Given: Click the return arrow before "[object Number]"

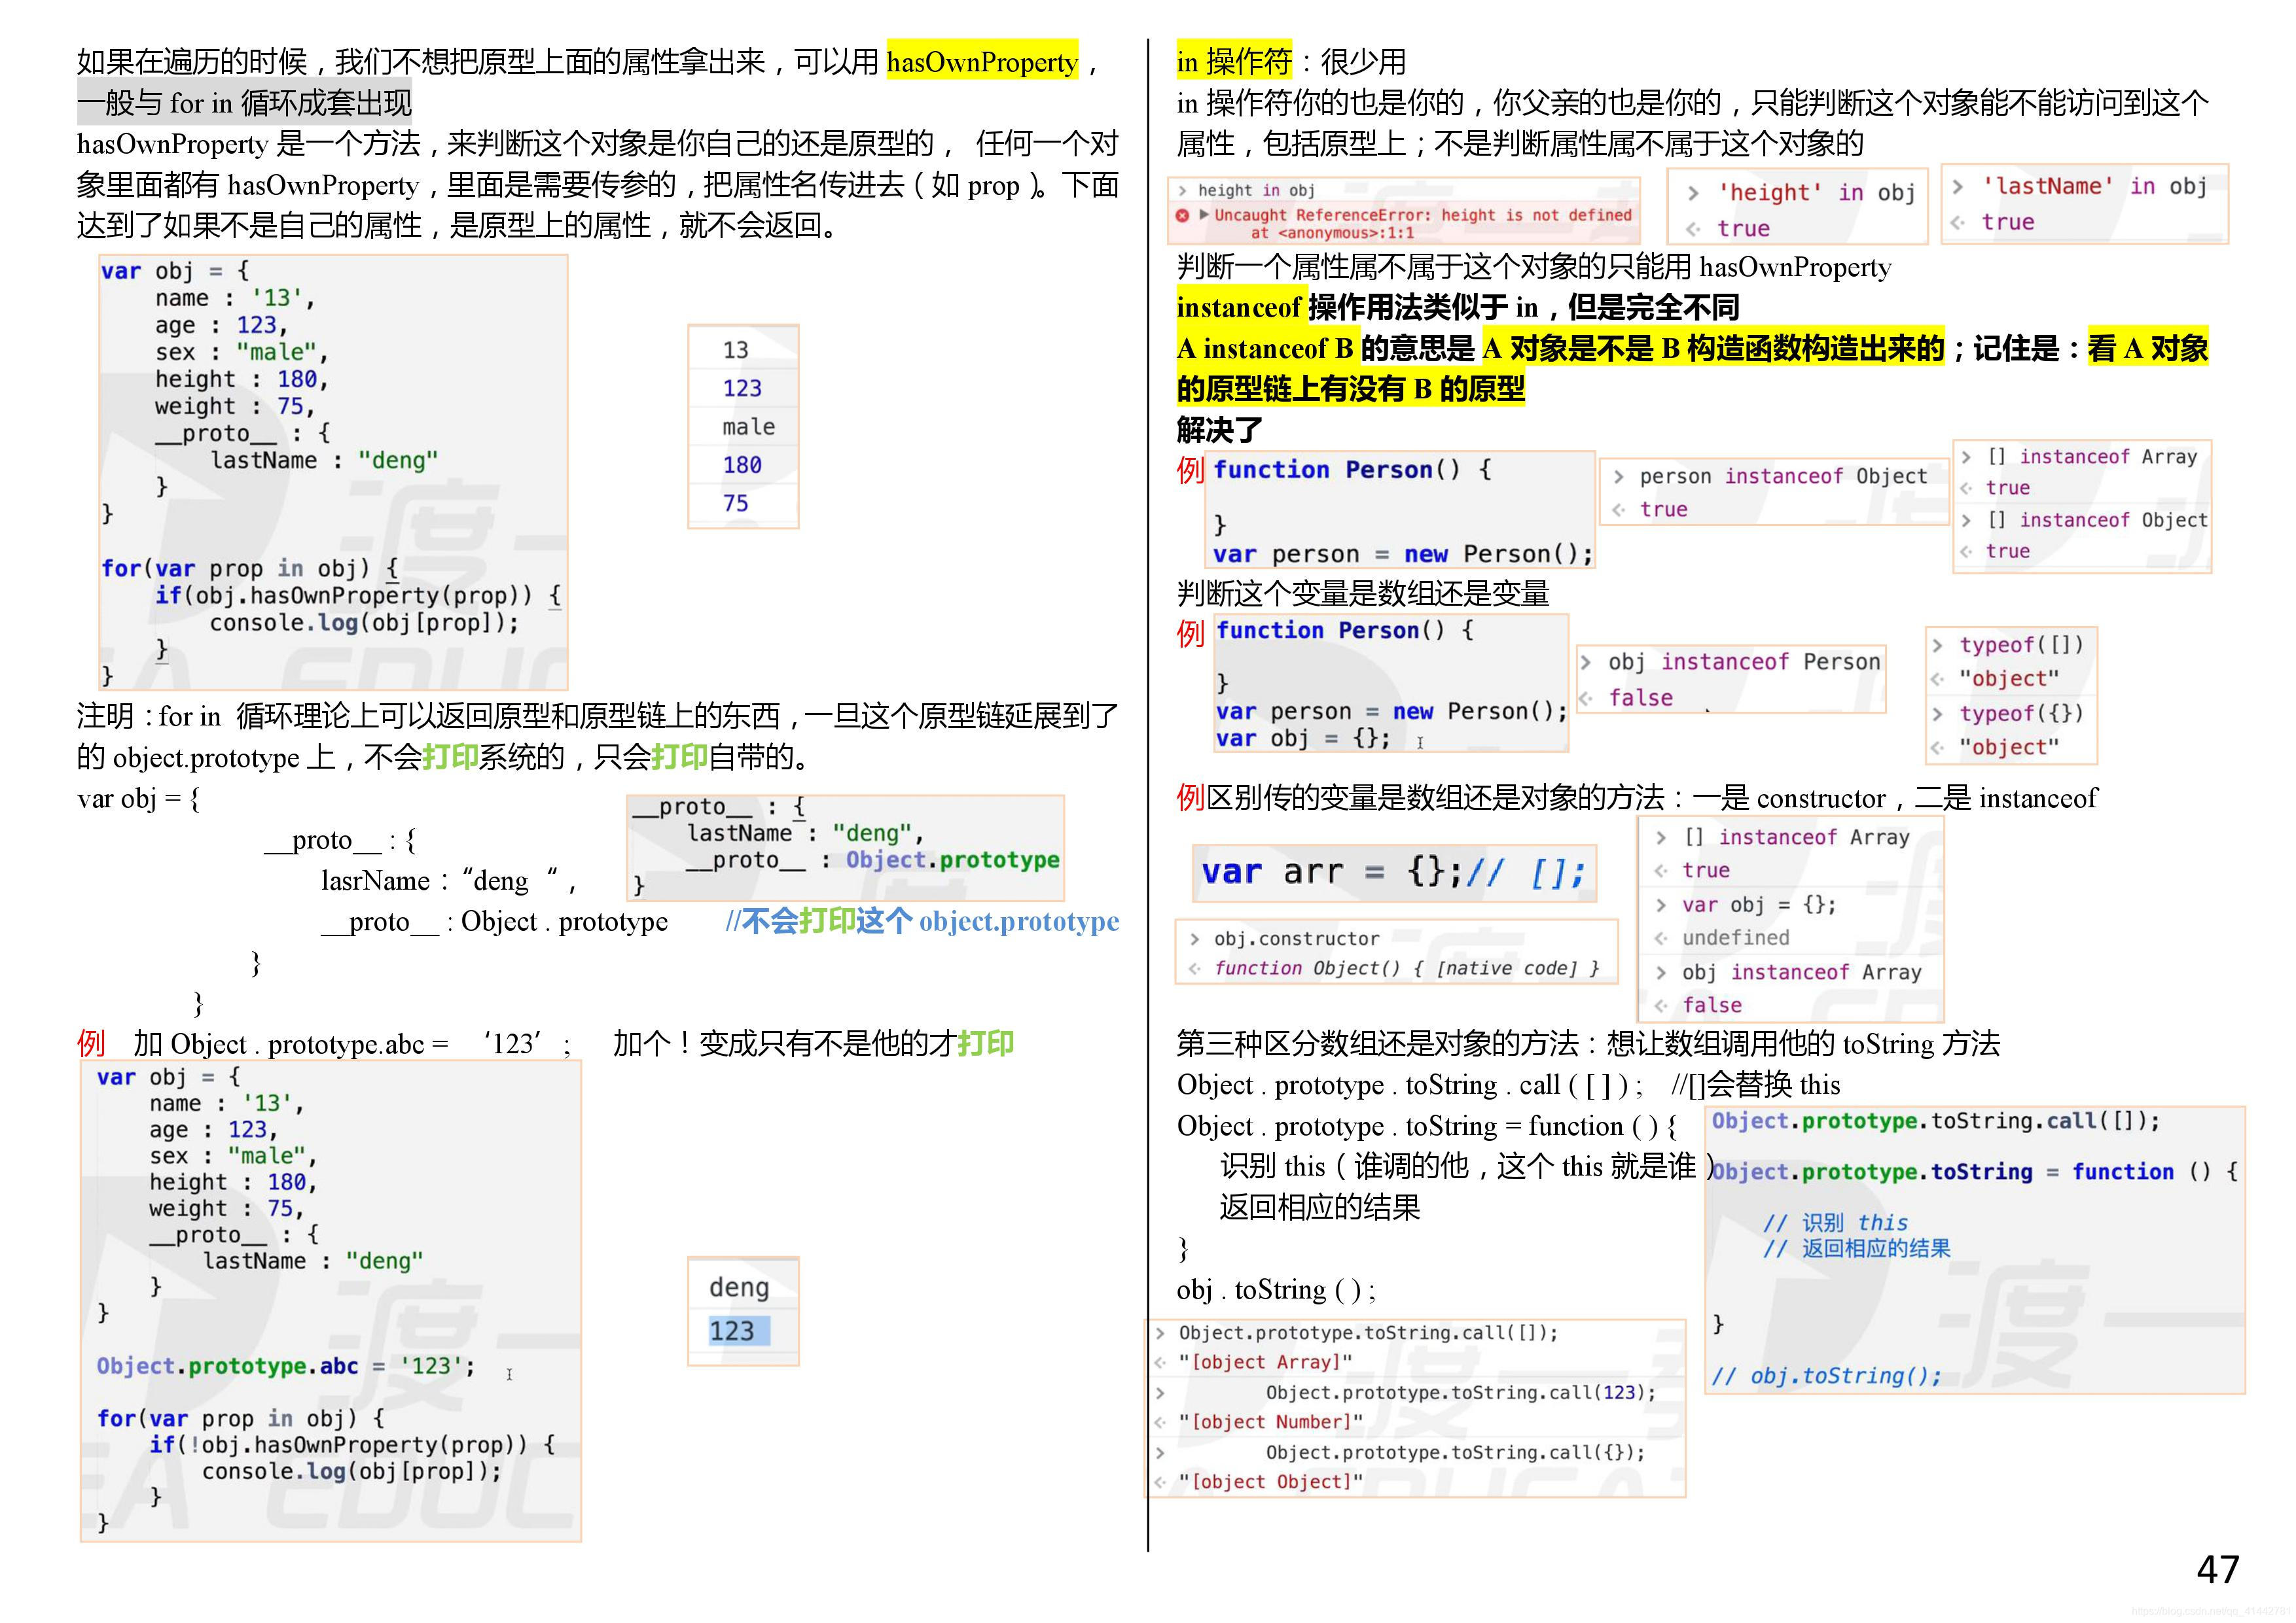Looking at the screenshot, I should pos(1160,1422).
